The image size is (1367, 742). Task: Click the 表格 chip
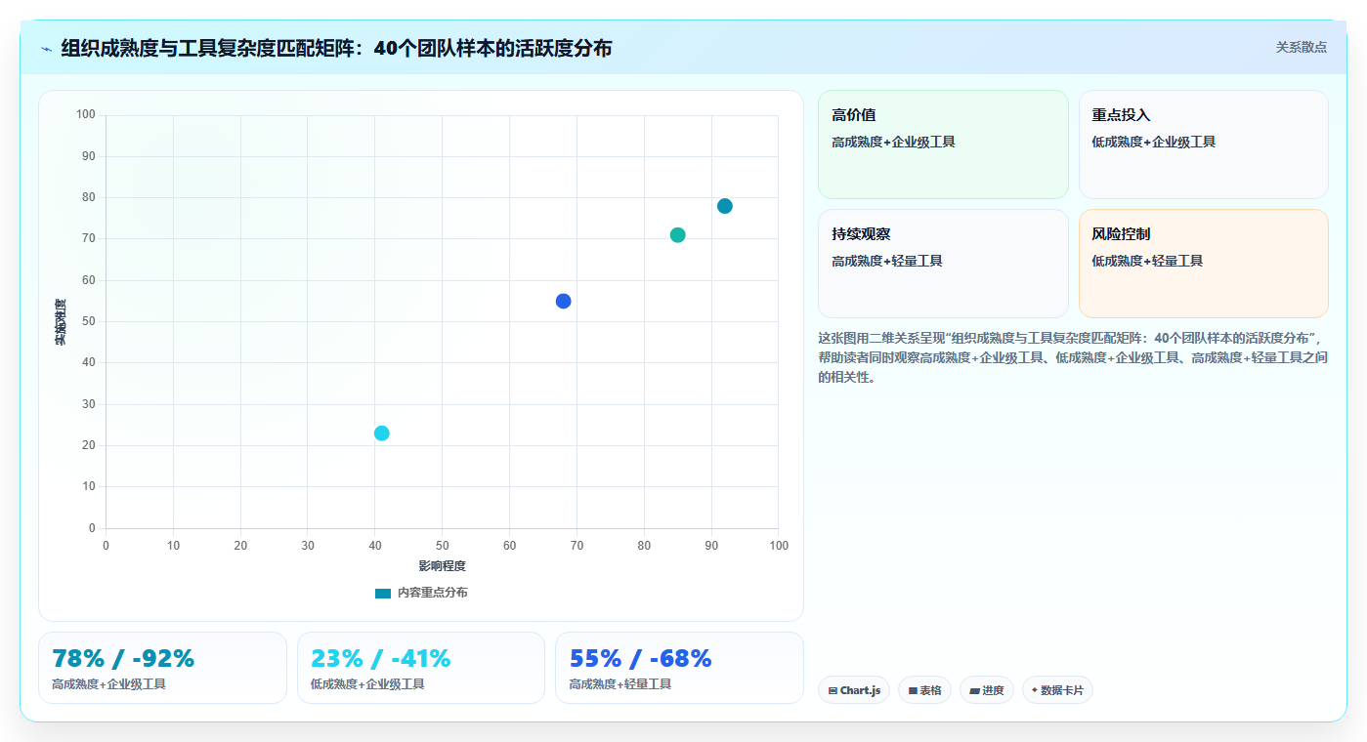[924, 690]
